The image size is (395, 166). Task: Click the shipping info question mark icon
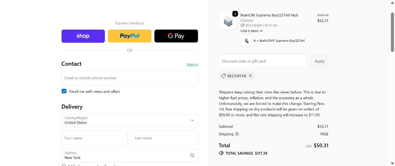[x=237, y=134]
